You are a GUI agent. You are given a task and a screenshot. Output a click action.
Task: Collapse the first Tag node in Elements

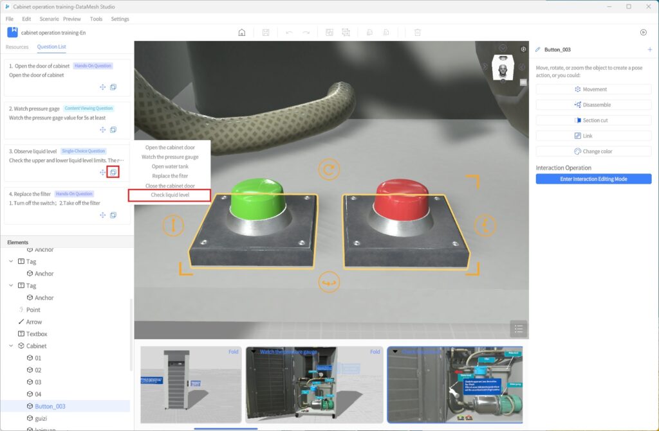coord(11,261)
